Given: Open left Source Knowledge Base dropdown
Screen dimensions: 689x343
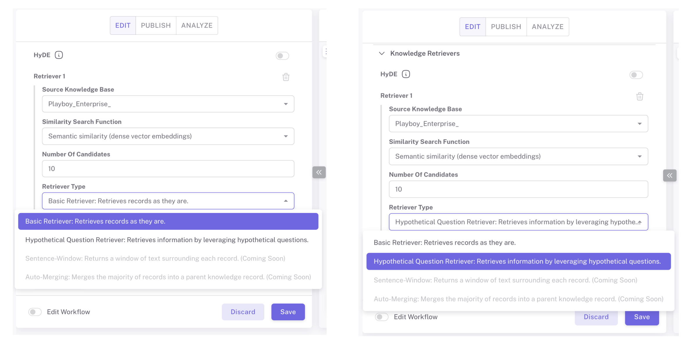Looking at the screenshot, I should [x=168, y=104].
